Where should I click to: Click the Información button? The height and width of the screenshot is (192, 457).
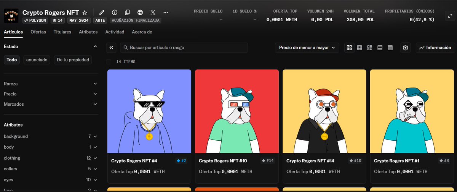[435, 48]
